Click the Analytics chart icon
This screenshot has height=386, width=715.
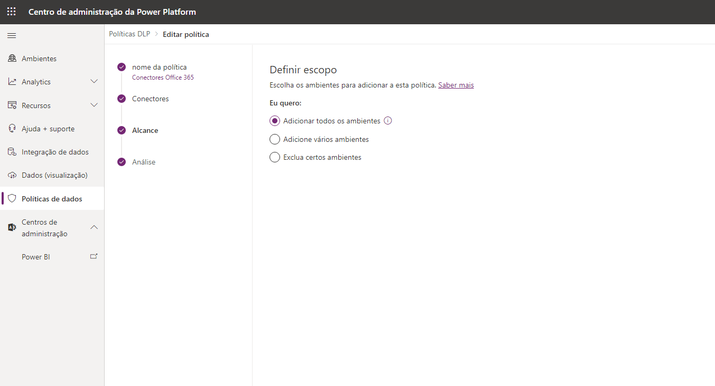click(12, 82)
